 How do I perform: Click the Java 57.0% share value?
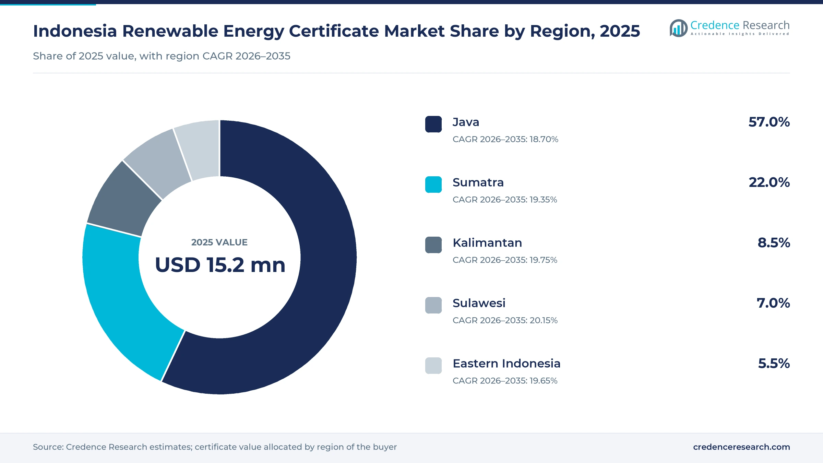[769, 122]
